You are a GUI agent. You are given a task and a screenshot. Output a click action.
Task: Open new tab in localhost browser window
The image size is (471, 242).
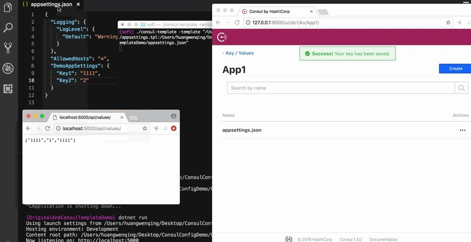[134, 118]
